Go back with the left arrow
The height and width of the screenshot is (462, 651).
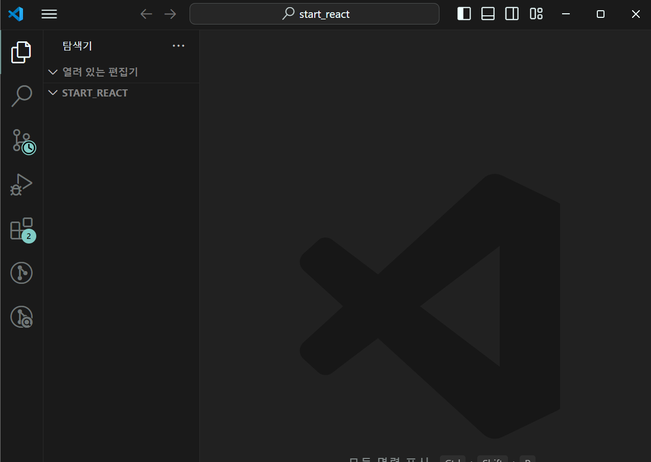pyautogui.click(x=147, y=14)
